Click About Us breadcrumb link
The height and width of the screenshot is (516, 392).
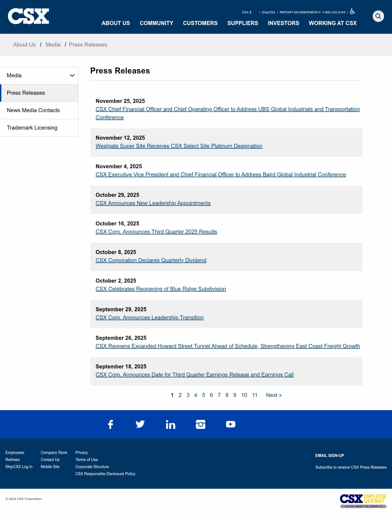[24, 45]
